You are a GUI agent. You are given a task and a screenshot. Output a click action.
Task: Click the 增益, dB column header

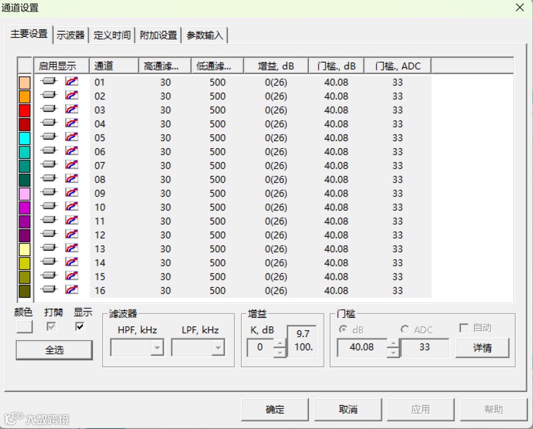point(276,66)
